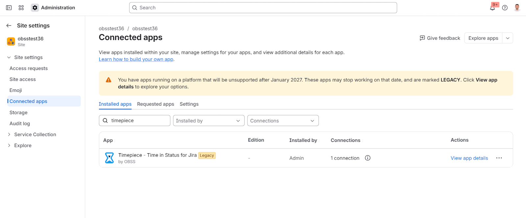This screenshot has height=218, width=526.
Task: Click Give feedback button
Action: [440, 38]
